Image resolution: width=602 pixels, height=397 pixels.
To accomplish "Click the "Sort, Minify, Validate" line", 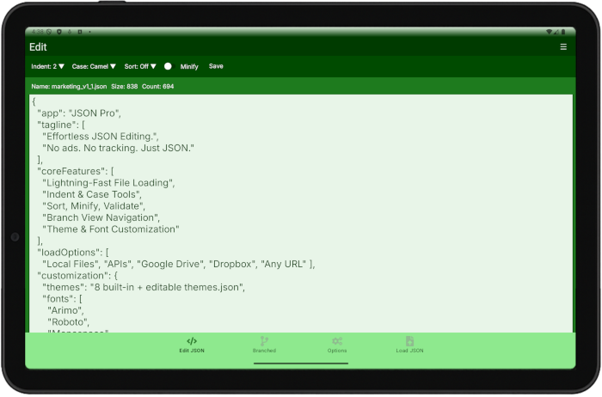I will (x=94, y=205).
